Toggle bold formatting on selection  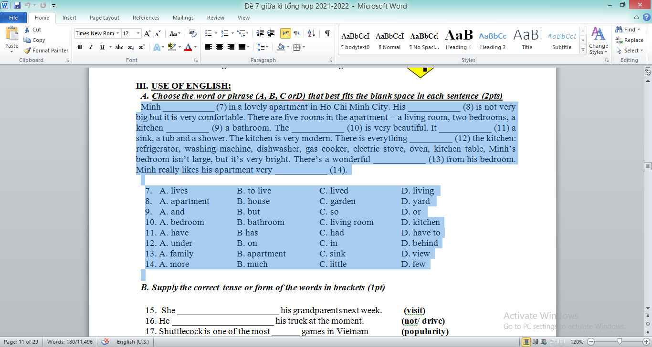click(80, 47)
